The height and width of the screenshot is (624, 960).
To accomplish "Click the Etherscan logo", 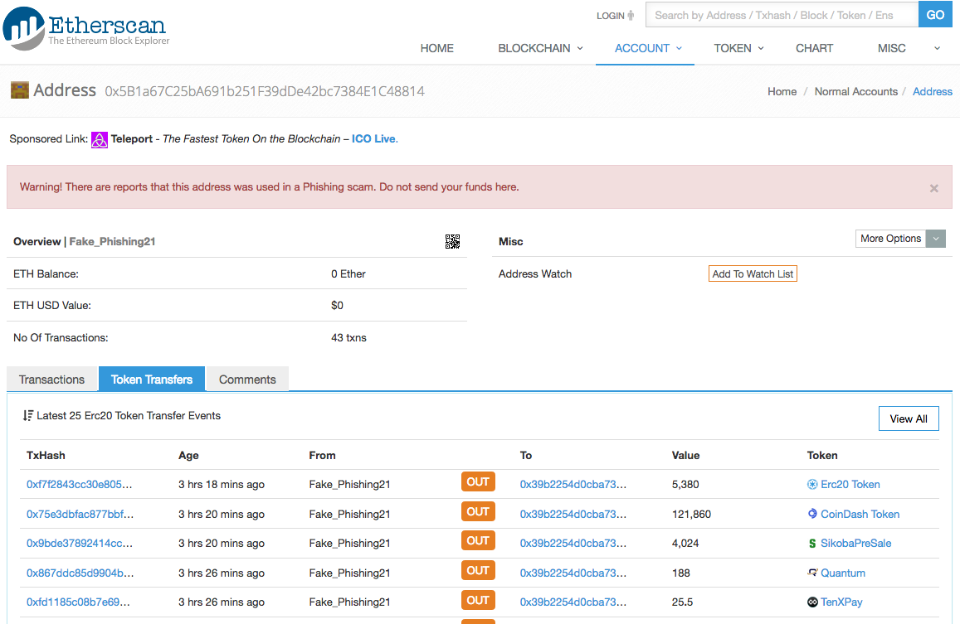I will pos(85,28).
